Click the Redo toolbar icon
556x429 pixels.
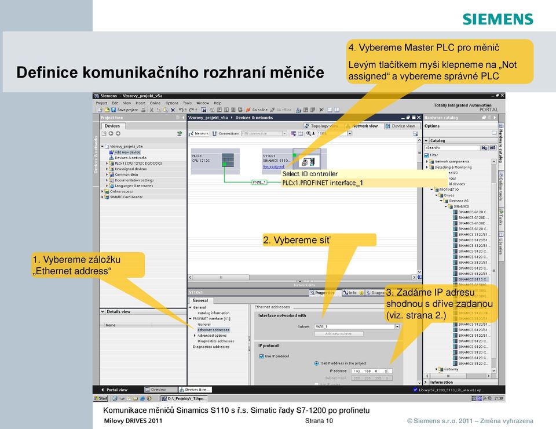pos(192,110)
